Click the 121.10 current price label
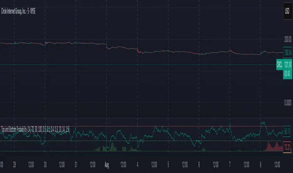This screenshot has height=173, width=293. tap(288, 64)
